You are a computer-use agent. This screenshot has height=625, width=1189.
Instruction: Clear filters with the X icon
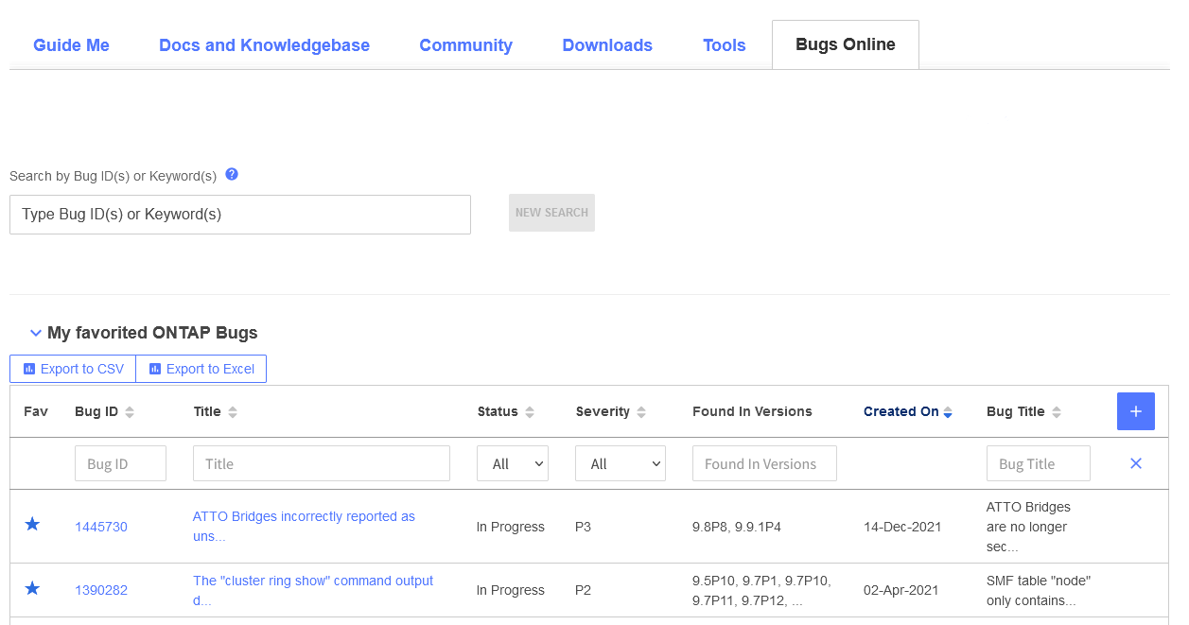(x=1135, y=463)
